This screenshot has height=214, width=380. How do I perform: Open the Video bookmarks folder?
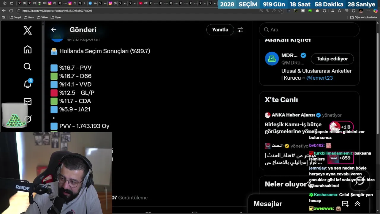click(x=42, y=18)
